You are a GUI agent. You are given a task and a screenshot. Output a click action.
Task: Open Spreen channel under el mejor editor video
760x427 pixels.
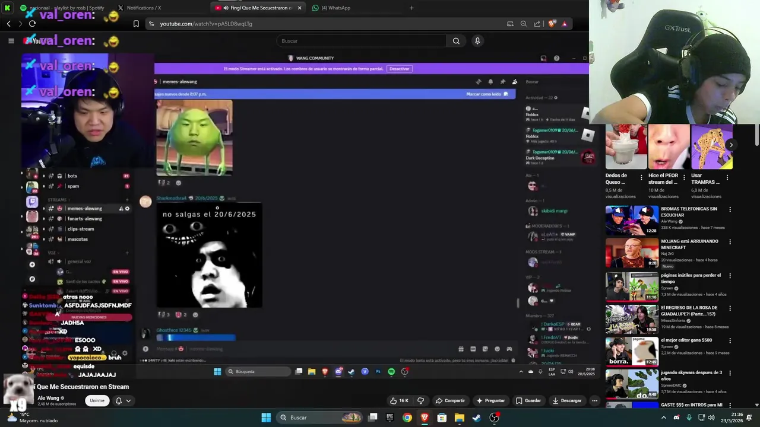pos(667,347)
